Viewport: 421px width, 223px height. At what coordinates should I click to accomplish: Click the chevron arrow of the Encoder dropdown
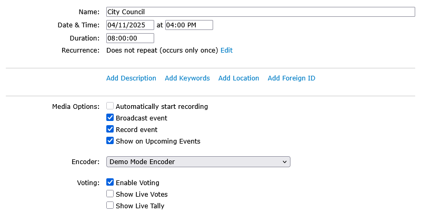[x=284, y=162]
